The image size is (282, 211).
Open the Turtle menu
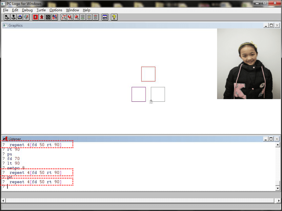click(x=41, y=10)
